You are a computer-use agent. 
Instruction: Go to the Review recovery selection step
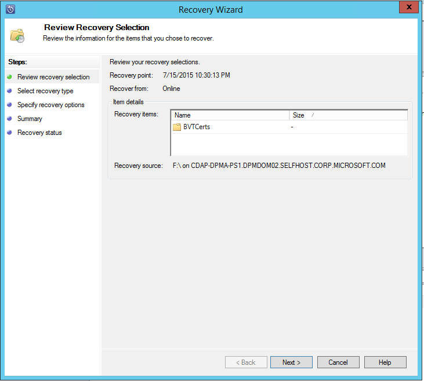[53, 77]
